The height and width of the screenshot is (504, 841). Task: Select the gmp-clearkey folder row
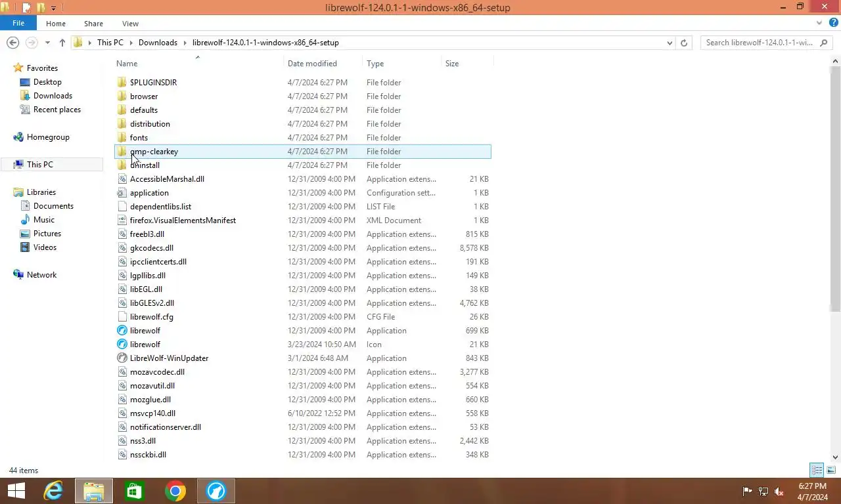pos(303,152)
